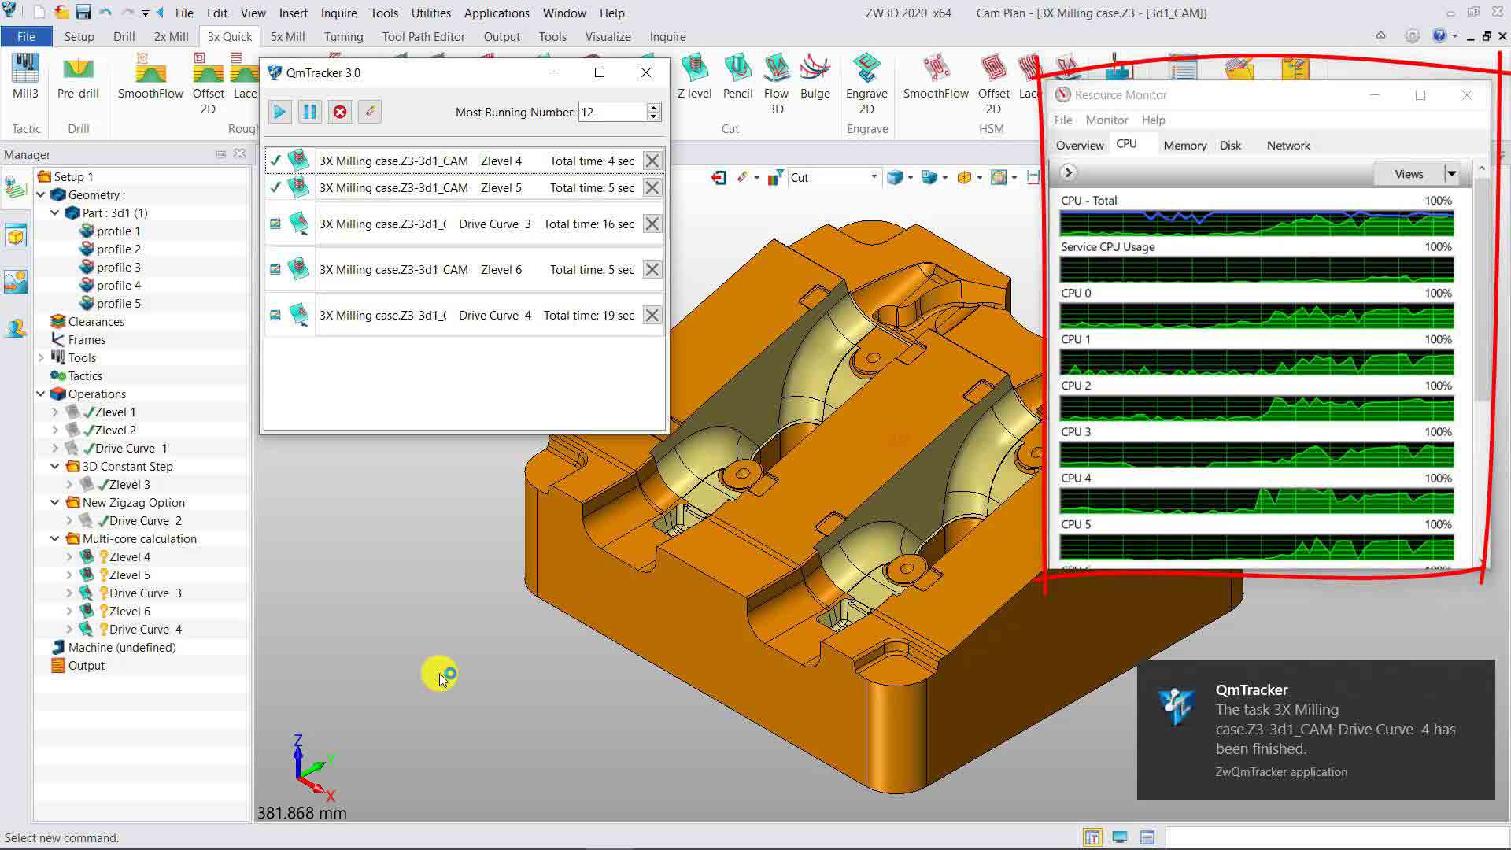Screen dimensions: 1511x850
Task: Start tasks with QmTracker play button
Action: (x=279, y=112)
